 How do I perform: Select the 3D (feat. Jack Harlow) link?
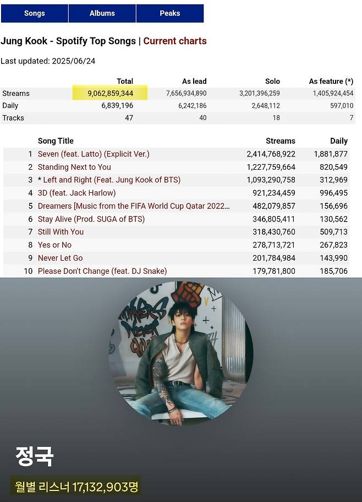(x=76, y=193)
